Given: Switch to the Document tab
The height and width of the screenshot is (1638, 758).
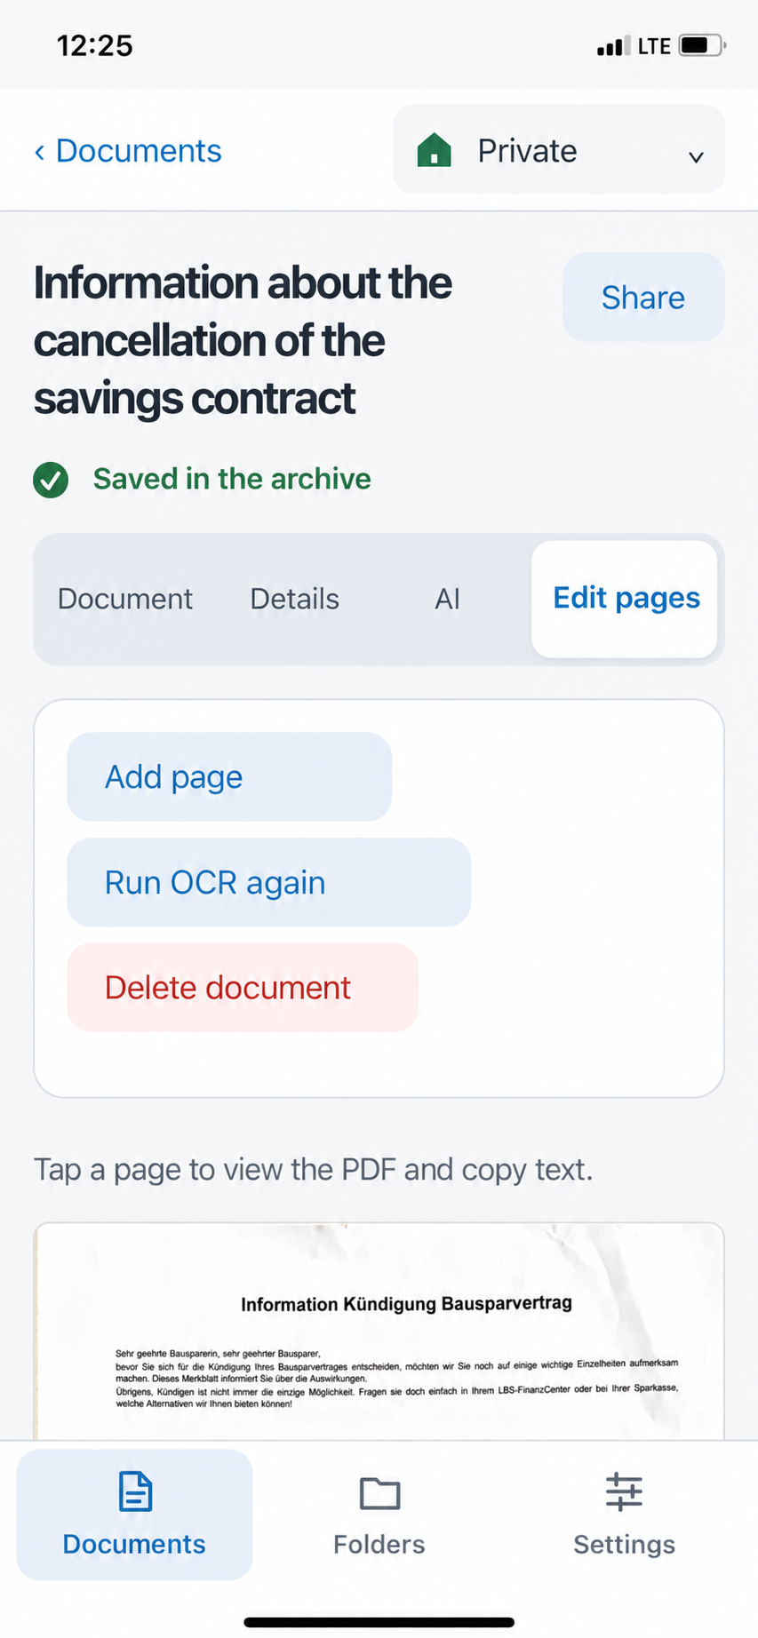Looking at the screenshot, I should click(125, 599).
